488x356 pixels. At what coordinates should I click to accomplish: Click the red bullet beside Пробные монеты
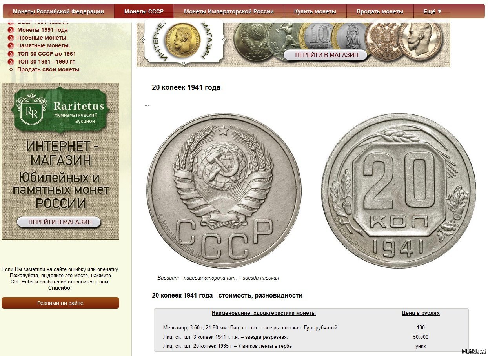(11, 38)
